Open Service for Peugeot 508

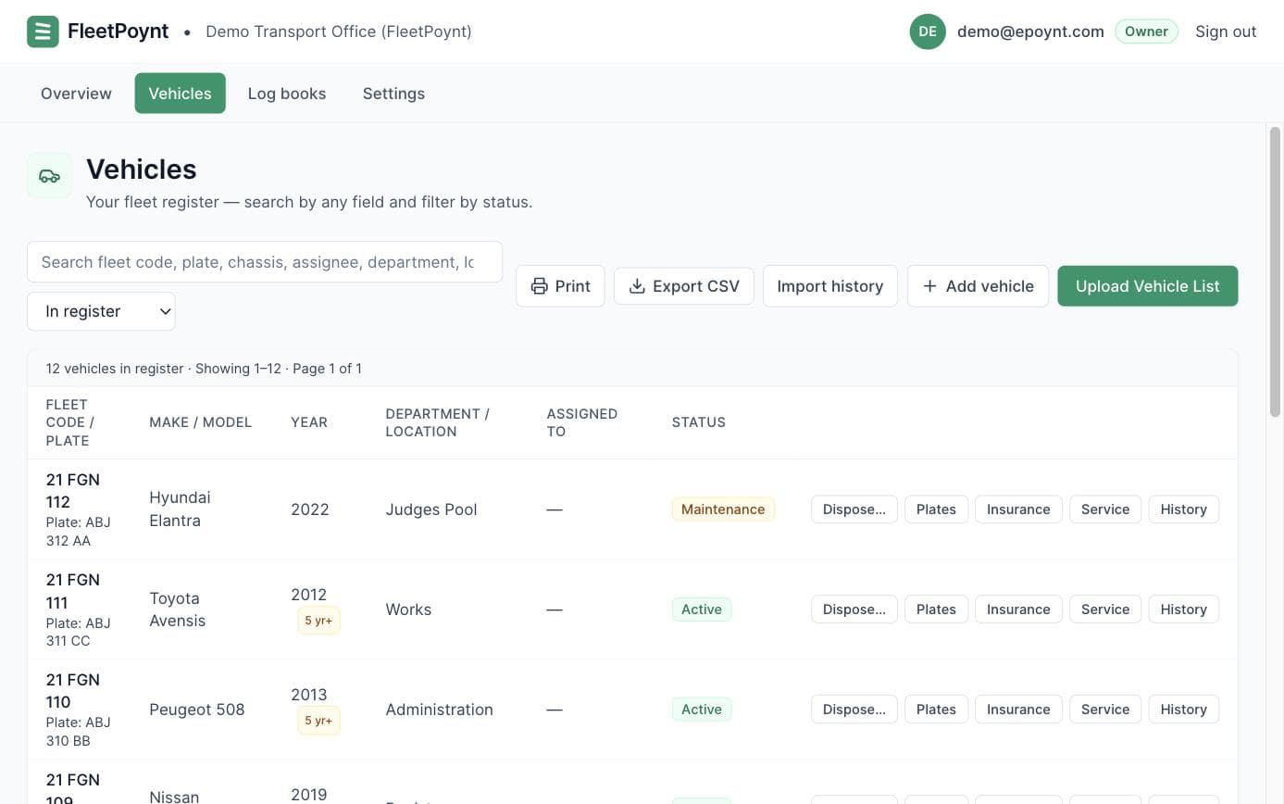tap(1105, 710)
